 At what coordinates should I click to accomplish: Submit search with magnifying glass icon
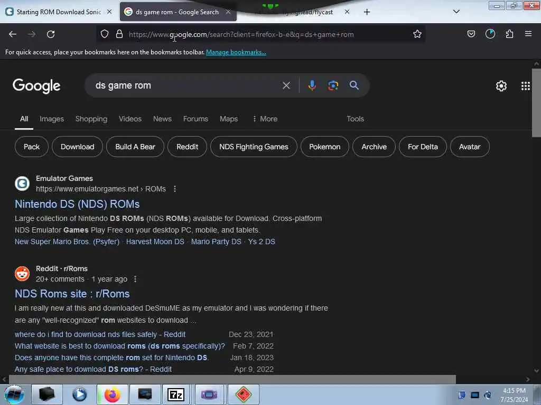point(354,85)
